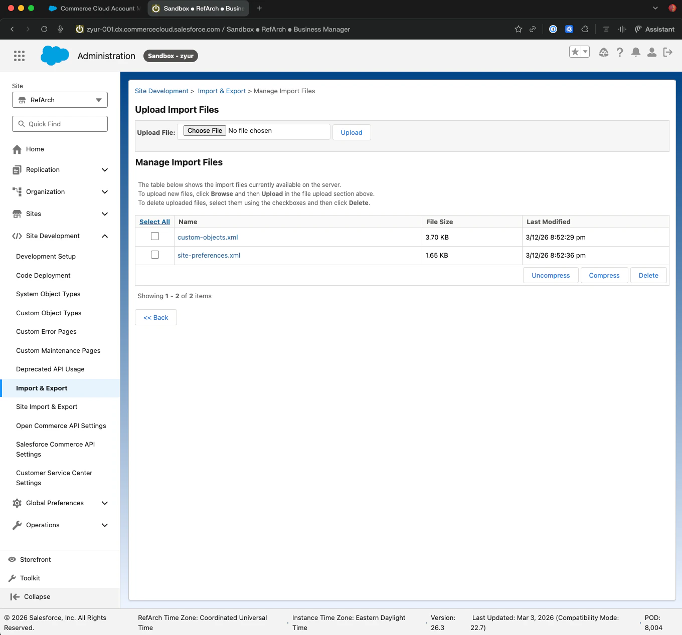Open the site-preferences.xml file link
Screen dimensions: 682x635
(x=209, y=255)
